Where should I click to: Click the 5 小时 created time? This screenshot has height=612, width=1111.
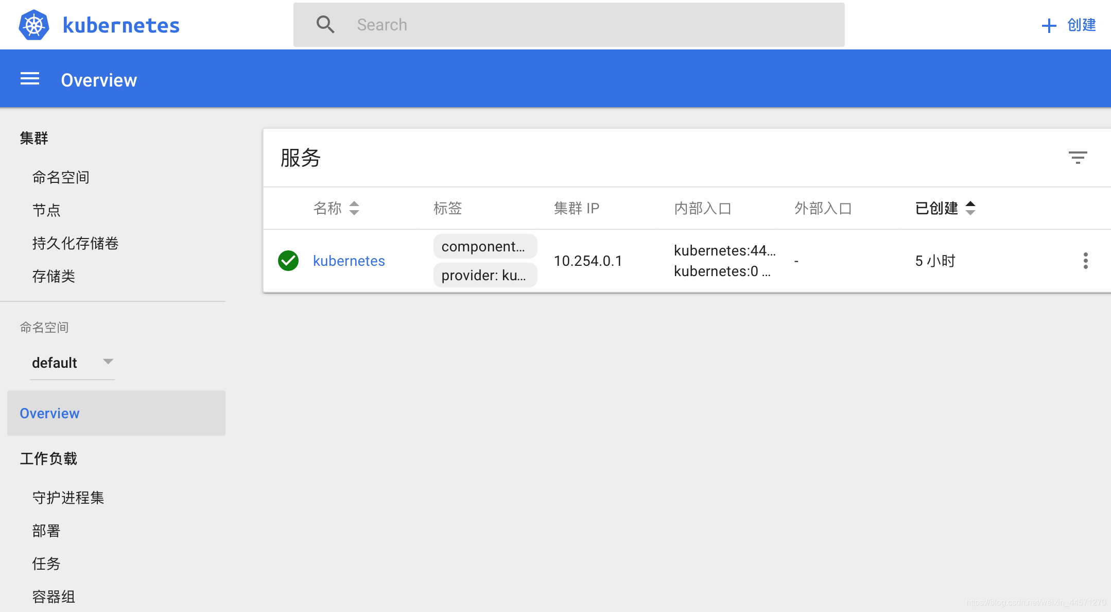point(935,261)
